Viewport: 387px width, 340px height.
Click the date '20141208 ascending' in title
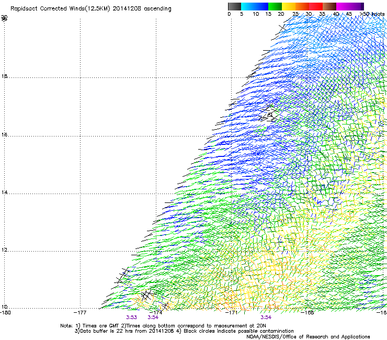pyautogui.click(x=142, y=9)
